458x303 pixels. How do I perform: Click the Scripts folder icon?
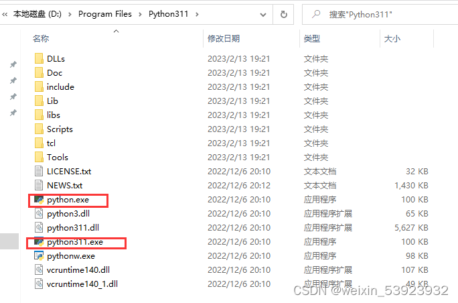(x=39, y=129)
